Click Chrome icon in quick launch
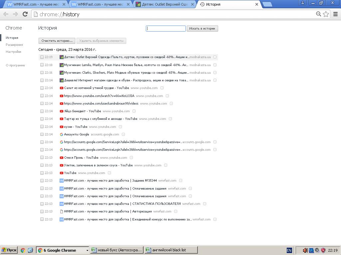Image resolution: width=341 pixels, height=255 pixels. coord(23,250)
